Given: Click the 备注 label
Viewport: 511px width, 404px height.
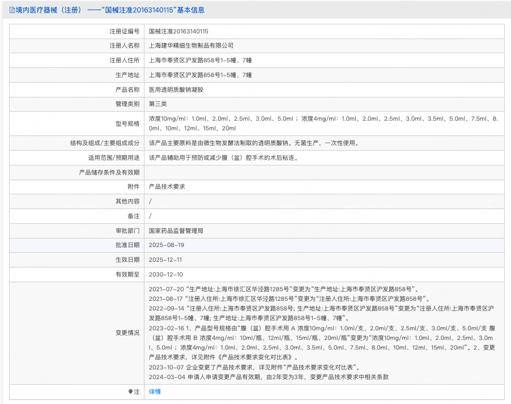Looking at the screenshot, I should [134, 216].
